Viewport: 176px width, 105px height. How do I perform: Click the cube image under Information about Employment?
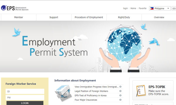[63, 93]
